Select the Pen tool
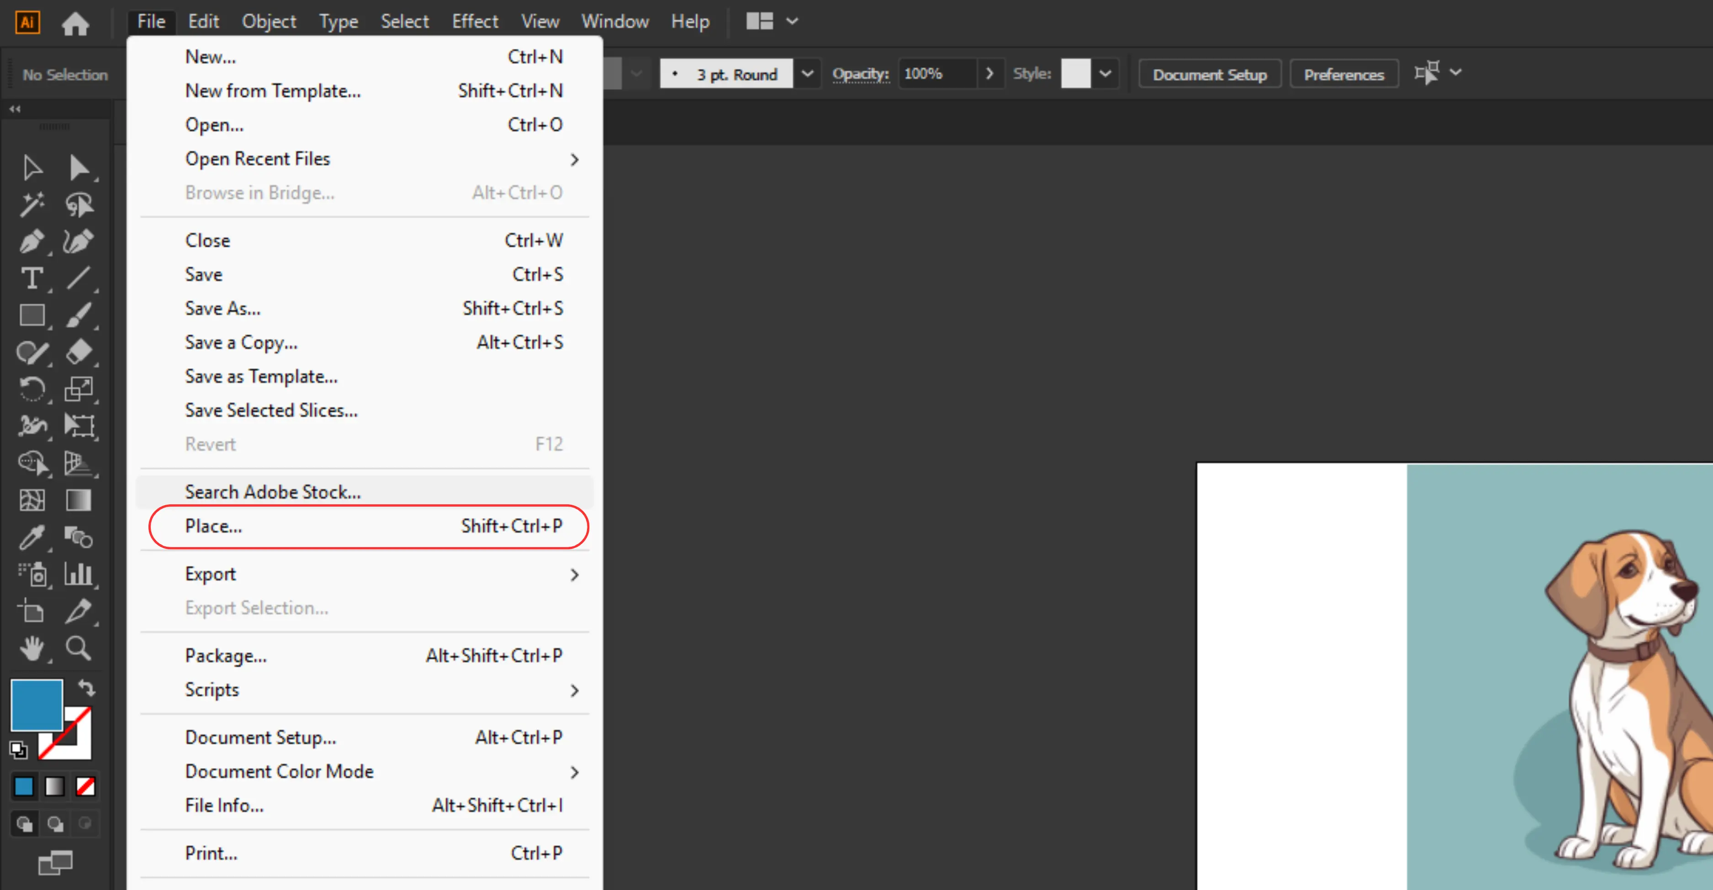Screen dimensions: 1713x890 tap(31, 242)
